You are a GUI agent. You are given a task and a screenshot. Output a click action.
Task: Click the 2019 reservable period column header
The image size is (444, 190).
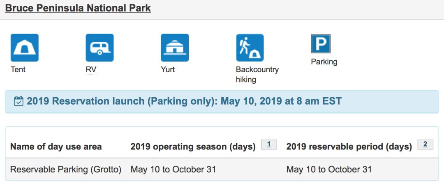[x=349, y=147]
